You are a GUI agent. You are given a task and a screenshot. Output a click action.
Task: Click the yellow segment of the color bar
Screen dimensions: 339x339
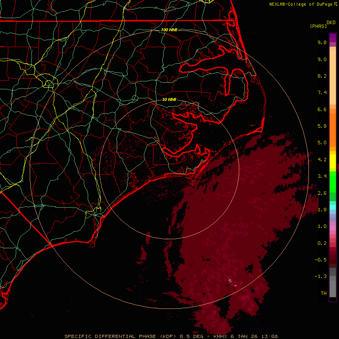[333, 161]
